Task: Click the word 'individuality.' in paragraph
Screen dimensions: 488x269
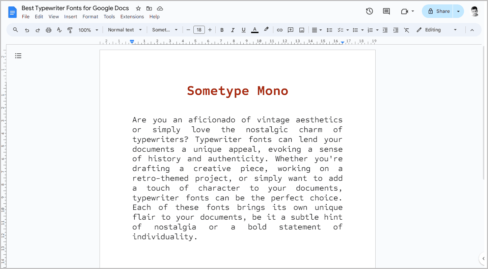Action: [x=165, y=237]
